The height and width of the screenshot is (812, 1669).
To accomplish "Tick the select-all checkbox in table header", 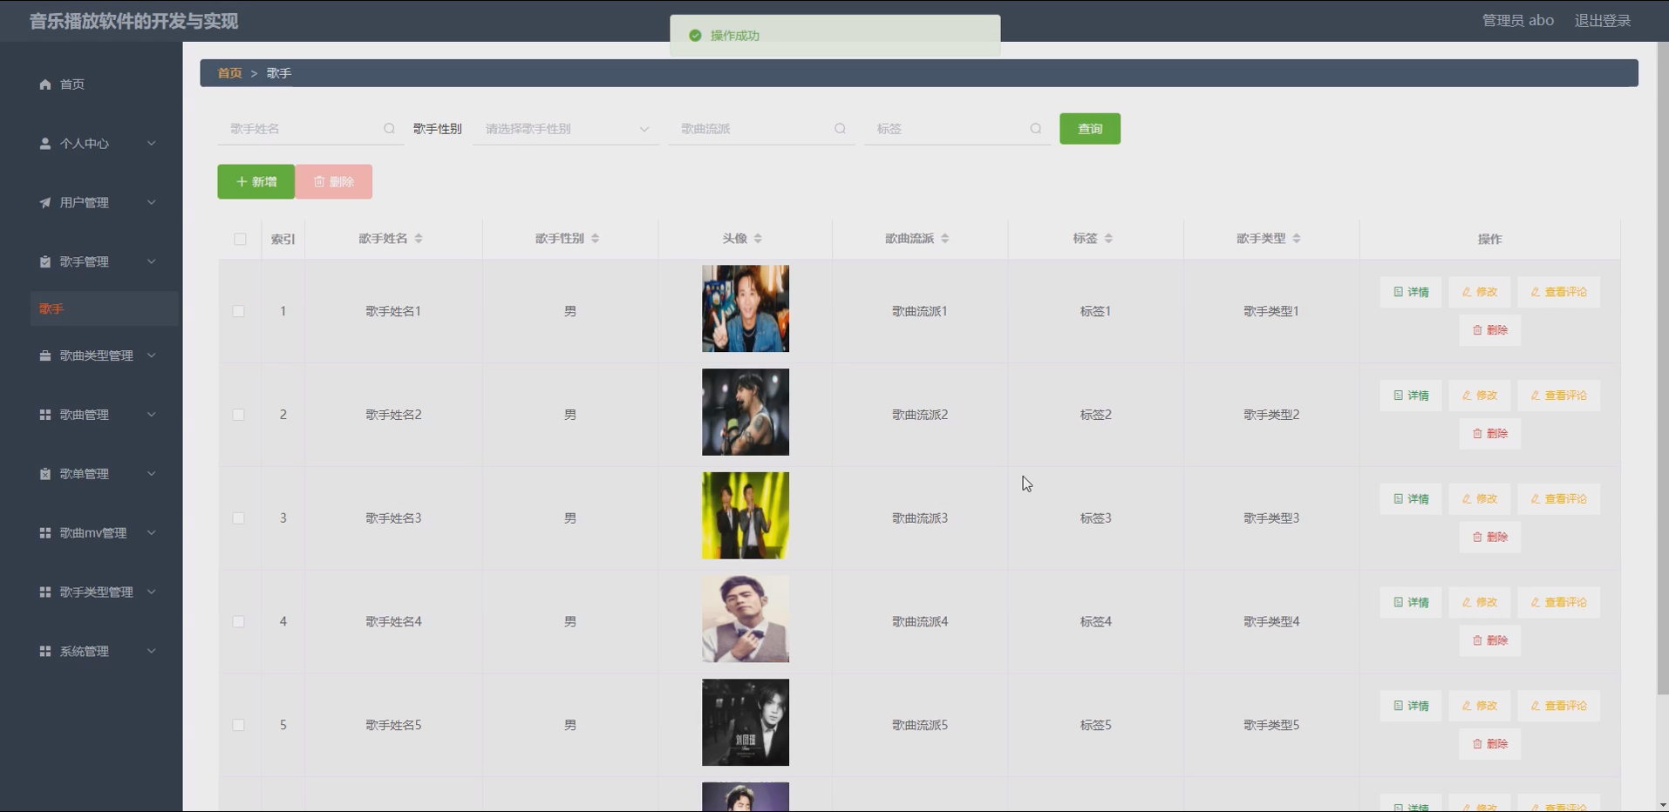I will coord(240,240).
